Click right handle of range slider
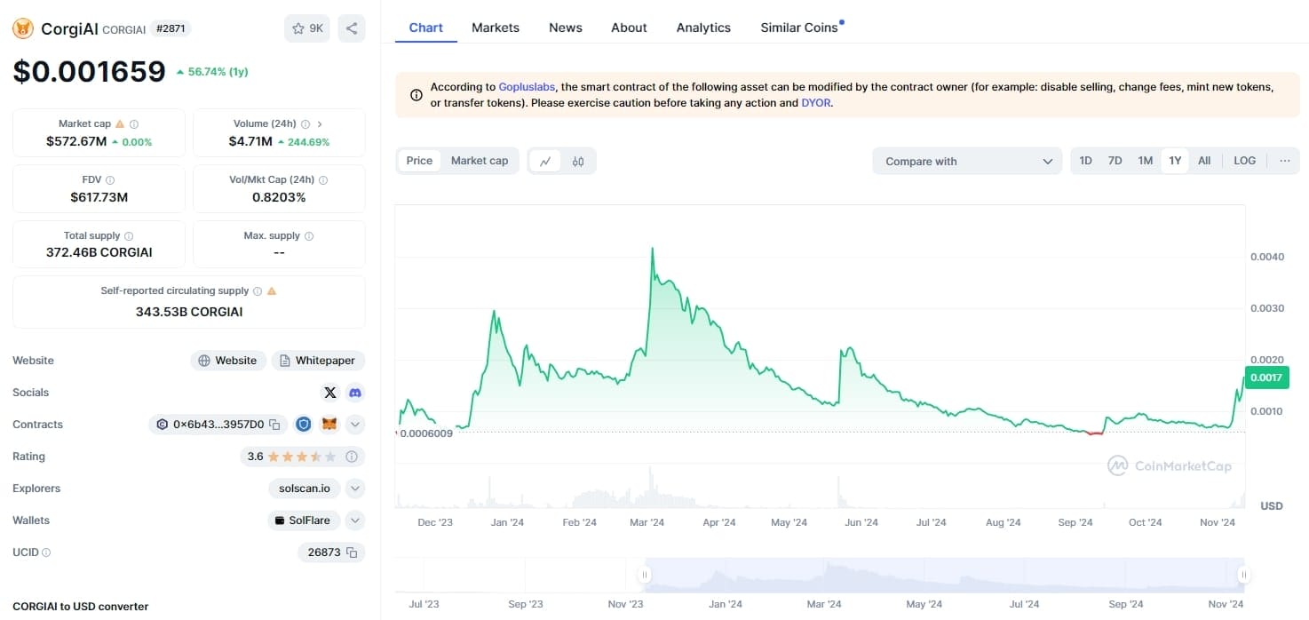The image size is (1309, 620). 1243,575
